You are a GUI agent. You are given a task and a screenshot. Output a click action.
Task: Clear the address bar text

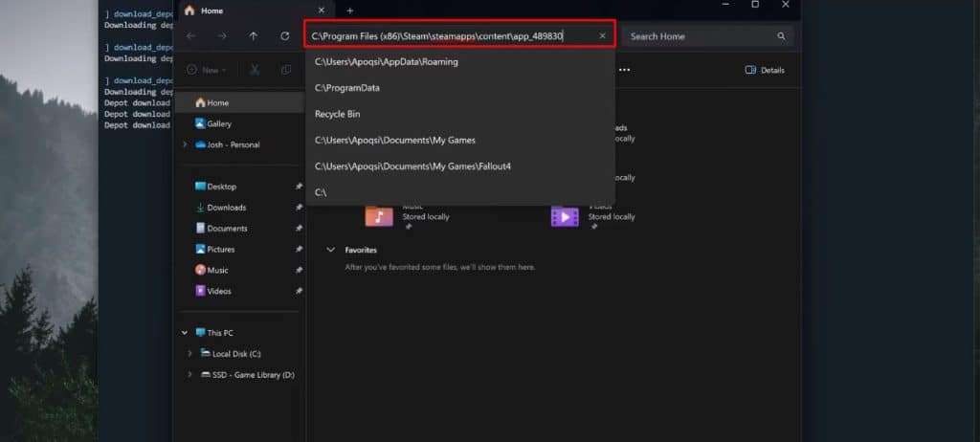tap(603, 35)
